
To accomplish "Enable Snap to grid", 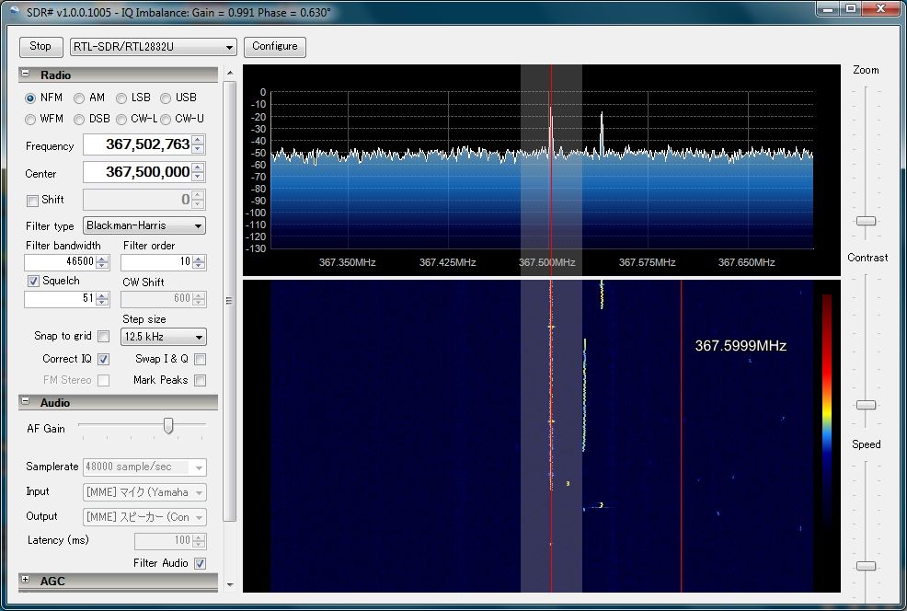I will pos(103,337).
